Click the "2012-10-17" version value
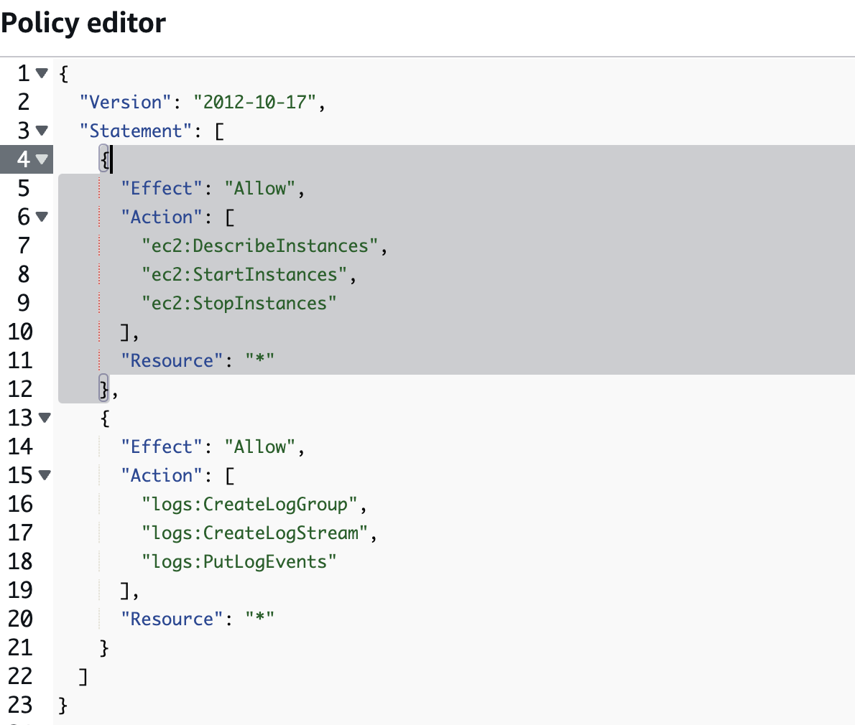The height and width of the screenshot is (725, 855). click(x=254, y=103)
